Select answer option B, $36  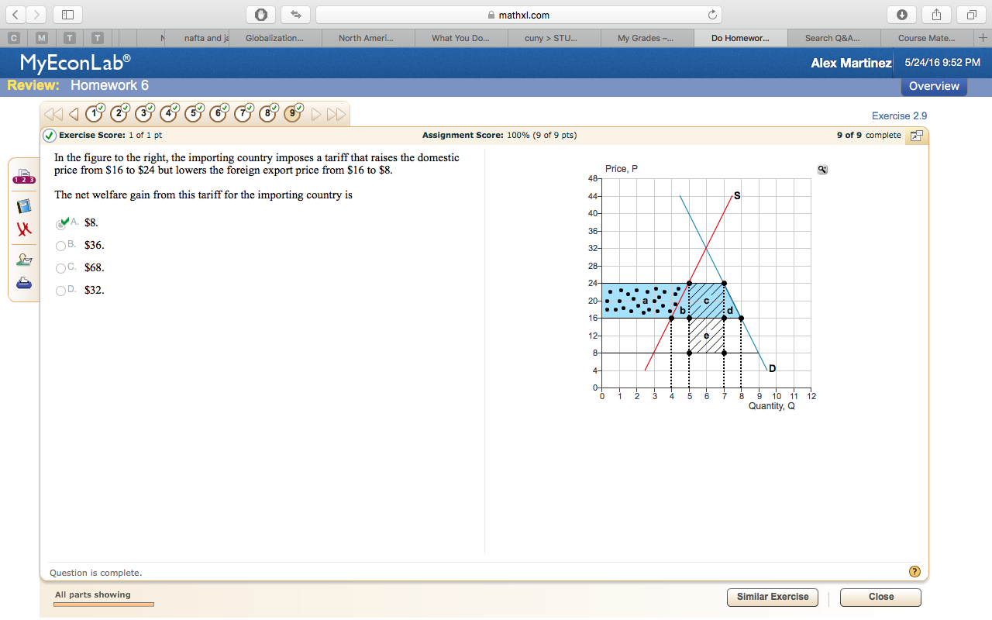point(61,246)
